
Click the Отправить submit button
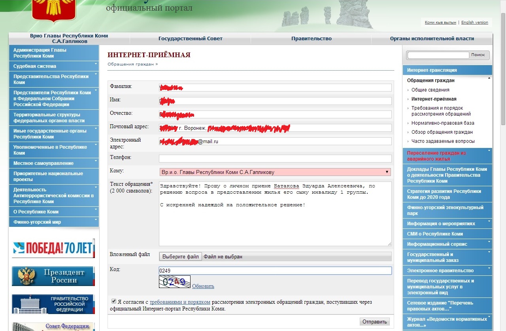pyautogui.click(x=375, y=322)
